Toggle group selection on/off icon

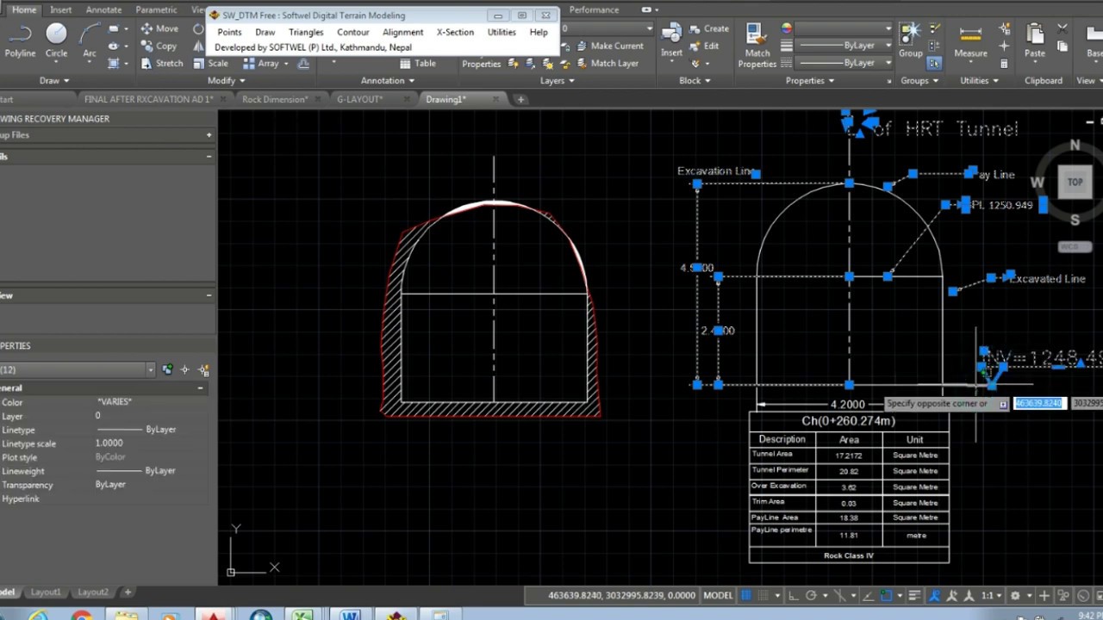[934, 63]
